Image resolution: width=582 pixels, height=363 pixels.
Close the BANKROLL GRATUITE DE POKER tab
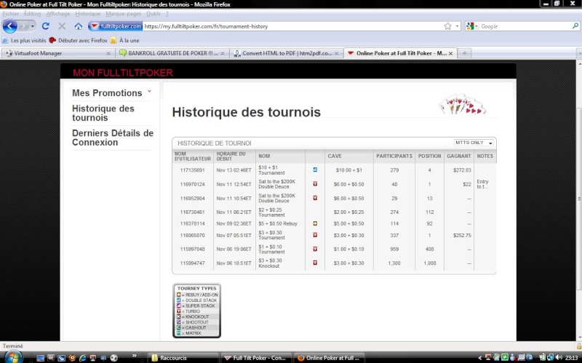pos(223,53)
